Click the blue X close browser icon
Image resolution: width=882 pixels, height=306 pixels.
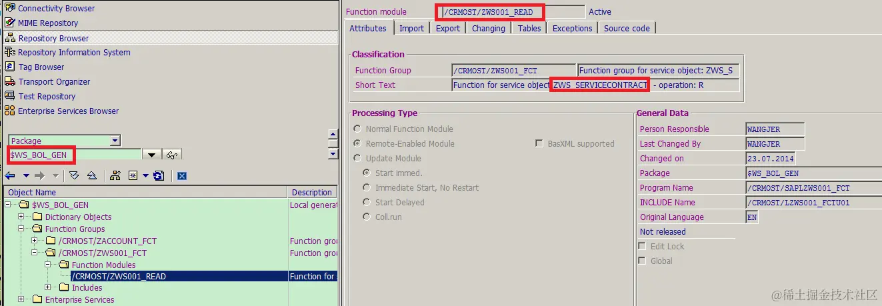tap(181, 176)
